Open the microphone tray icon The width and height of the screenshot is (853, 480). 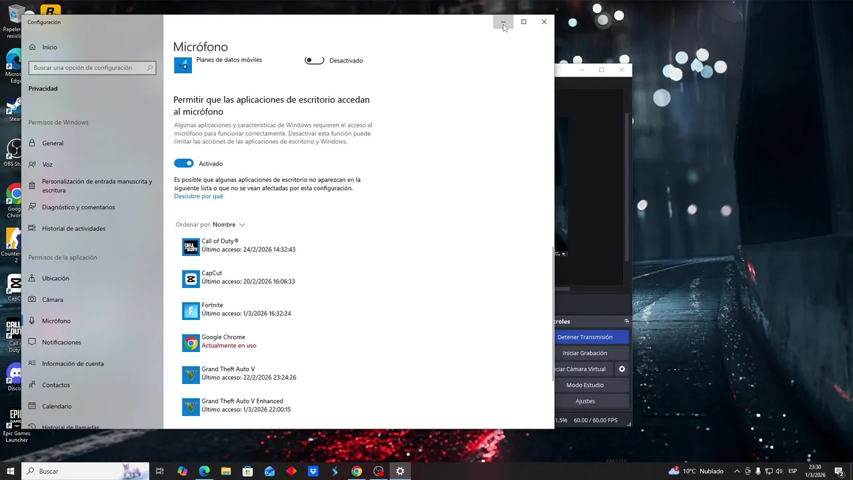pos(758,471)
